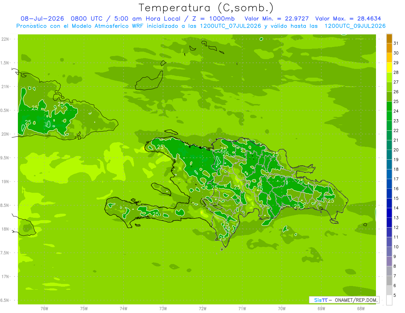405x313 pixels.
Task: Click the orange colorbar swatch between 30 and 31
Action: pyautogui.click(x=389, y=48)
